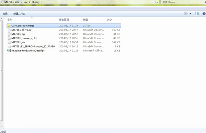
Task: Click the change view icon
Action: (186, 13)
